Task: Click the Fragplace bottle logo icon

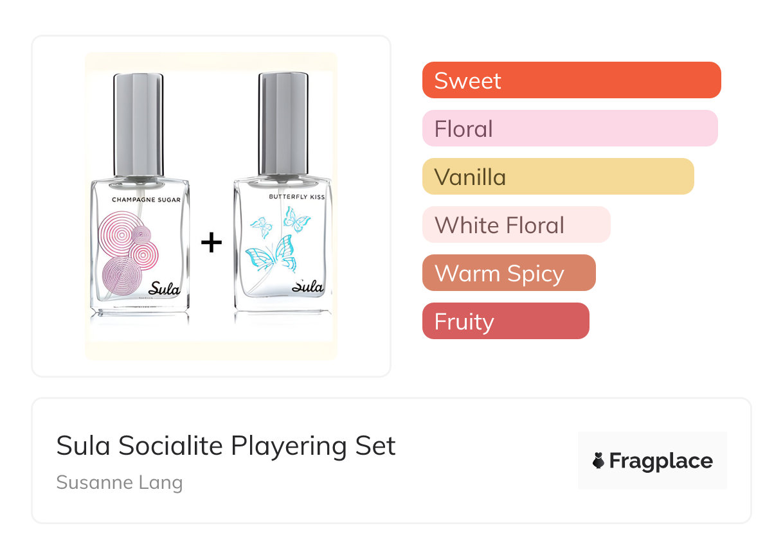Action: [x=598, y=461]
